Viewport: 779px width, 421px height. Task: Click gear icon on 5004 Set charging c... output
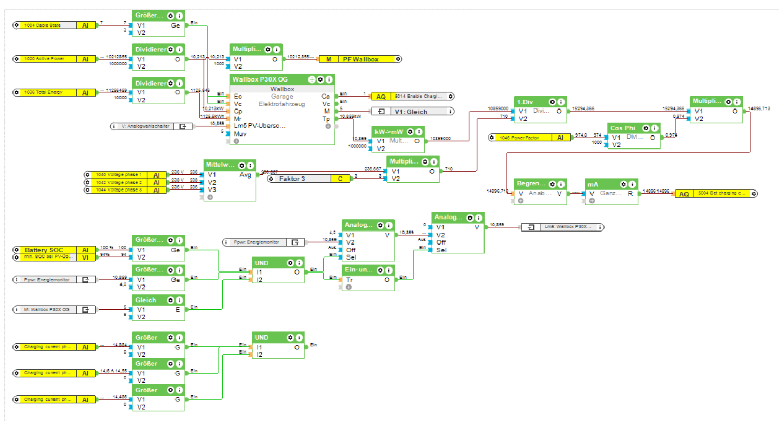[754, 194]
